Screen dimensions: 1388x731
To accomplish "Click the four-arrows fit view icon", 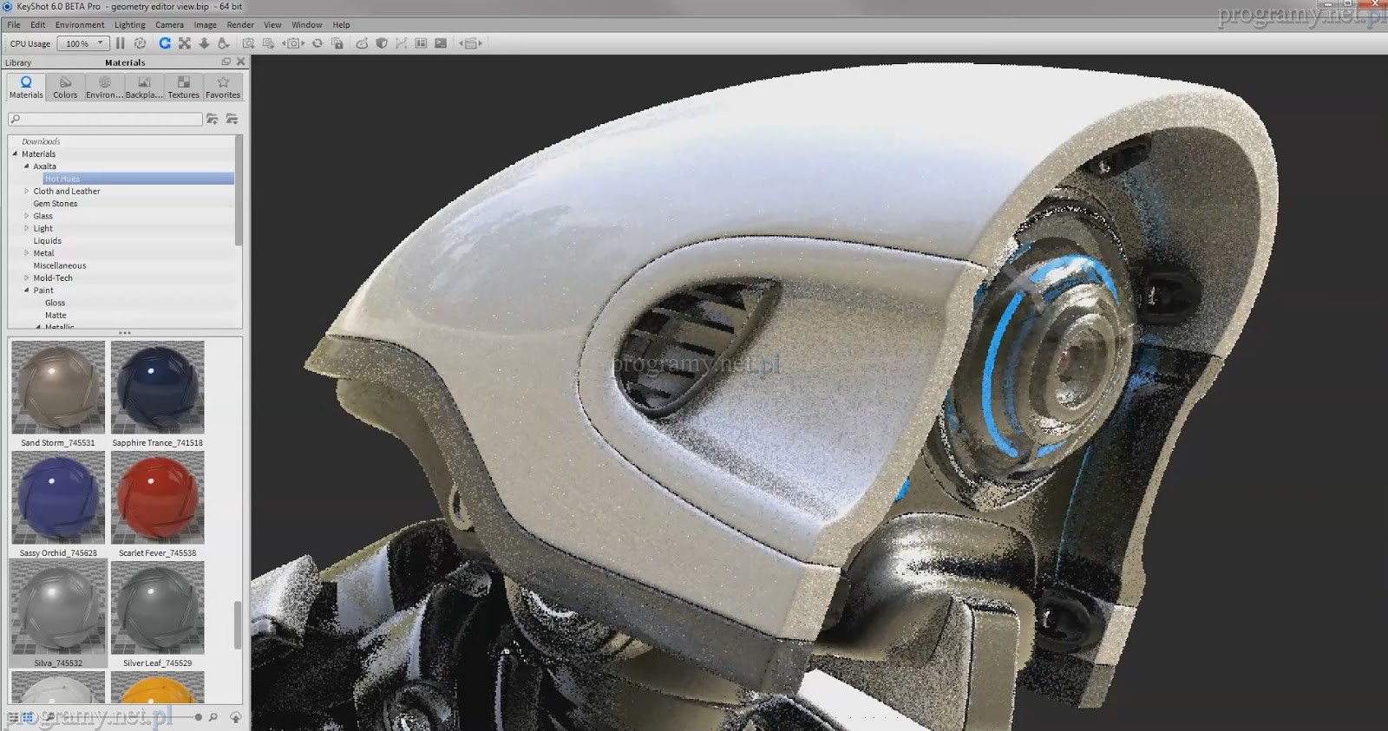I will pyautogui.click(x=184, y=43).
